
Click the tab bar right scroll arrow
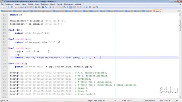181,11
